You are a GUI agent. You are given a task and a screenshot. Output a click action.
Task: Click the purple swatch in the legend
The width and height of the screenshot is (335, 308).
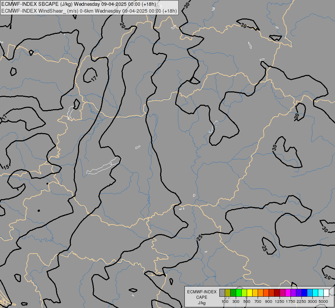[x=293, y=293]
